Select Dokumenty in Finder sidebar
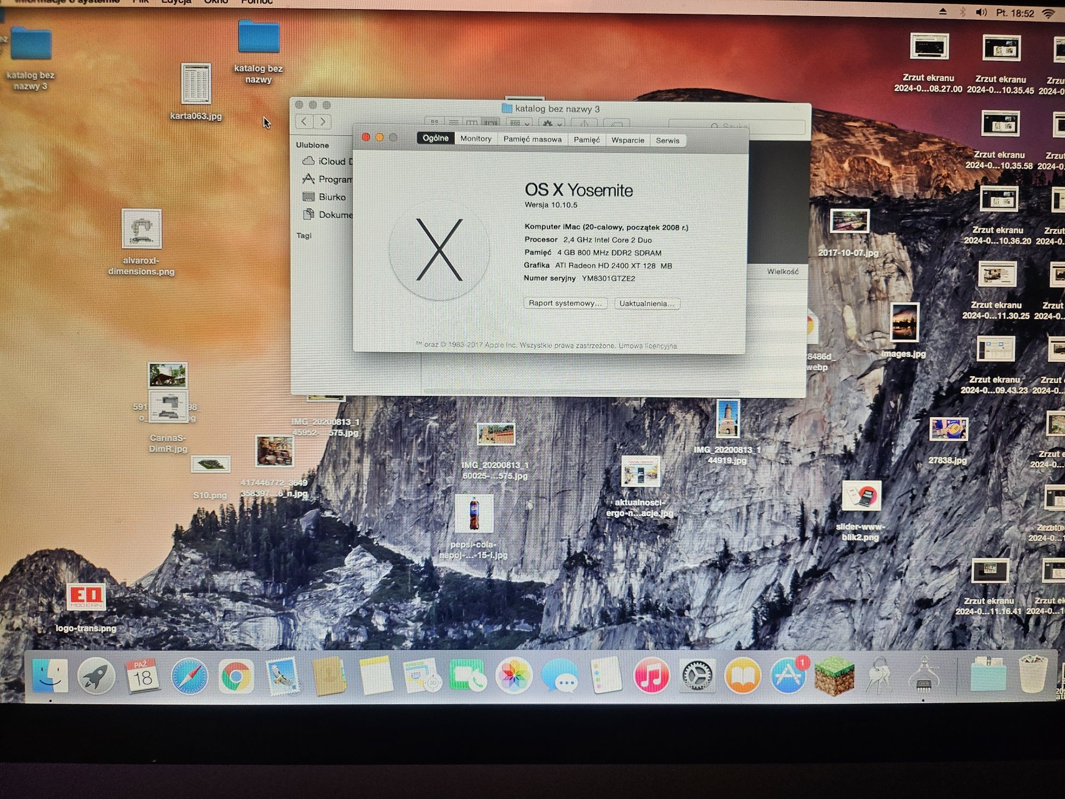The image size is (1065, 799). point(327,215)
